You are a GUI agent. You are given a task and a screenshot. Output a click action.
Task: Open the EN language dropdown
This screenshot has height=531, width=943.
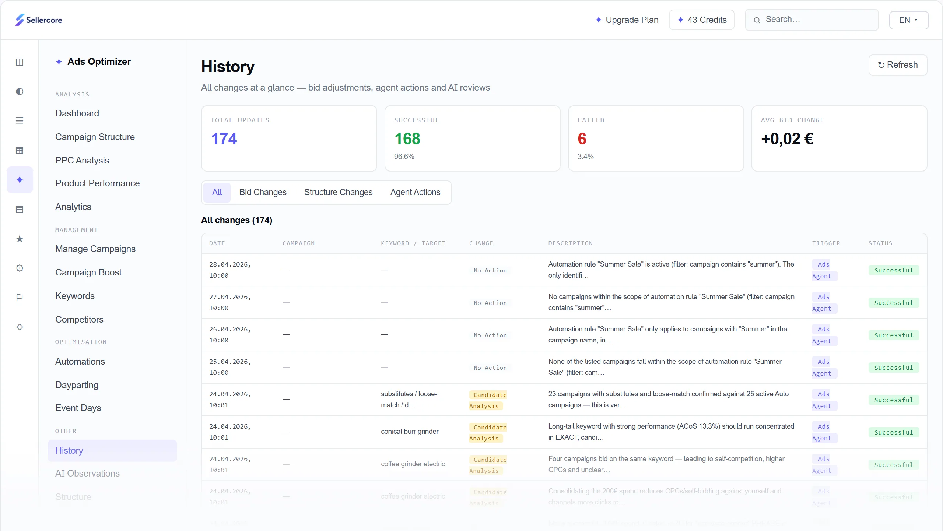pyautogui.click(x=909, y=20)
